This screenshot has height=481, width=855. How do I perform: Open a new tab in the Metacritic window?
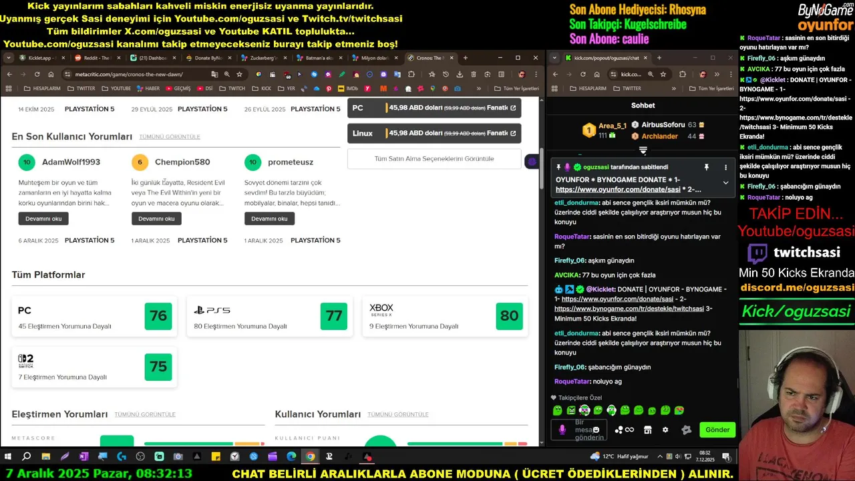coord(466,58)
